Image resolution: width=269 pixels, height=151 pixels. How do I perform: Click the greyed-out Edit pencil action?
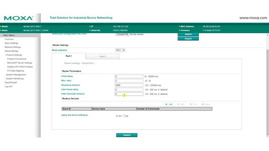[181, 104]
